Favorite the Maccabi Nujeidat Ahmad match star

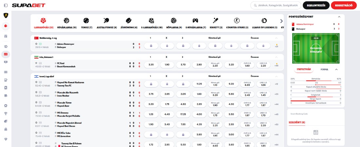tap(36, 123)
